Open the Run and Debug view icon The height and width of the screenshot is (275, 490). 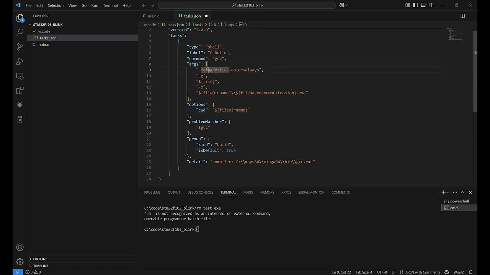[x=20, y=61]
